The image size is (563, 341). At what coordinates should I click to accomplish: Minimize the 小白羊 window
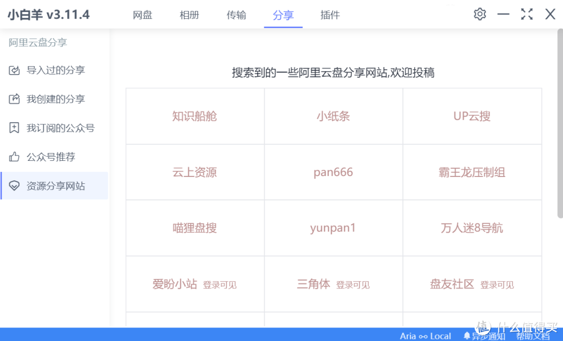coord(504,15)
